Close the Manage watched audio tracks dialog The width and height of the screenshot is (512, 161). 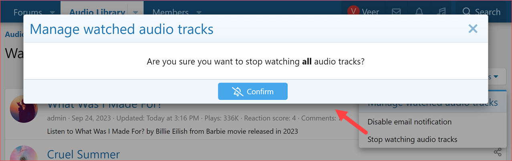(473, 29)
